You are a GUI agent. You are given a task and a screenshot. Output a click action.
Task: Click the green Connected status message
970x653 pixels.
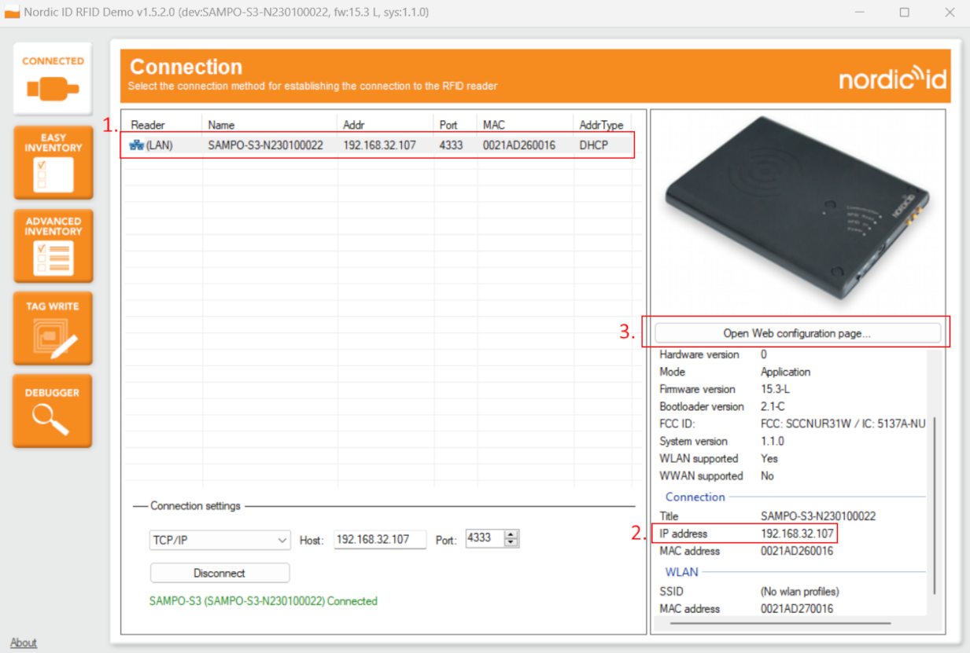[264, 601]
